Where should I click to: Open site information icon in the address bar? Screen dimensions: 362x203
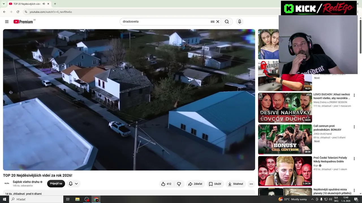point(26,12)
